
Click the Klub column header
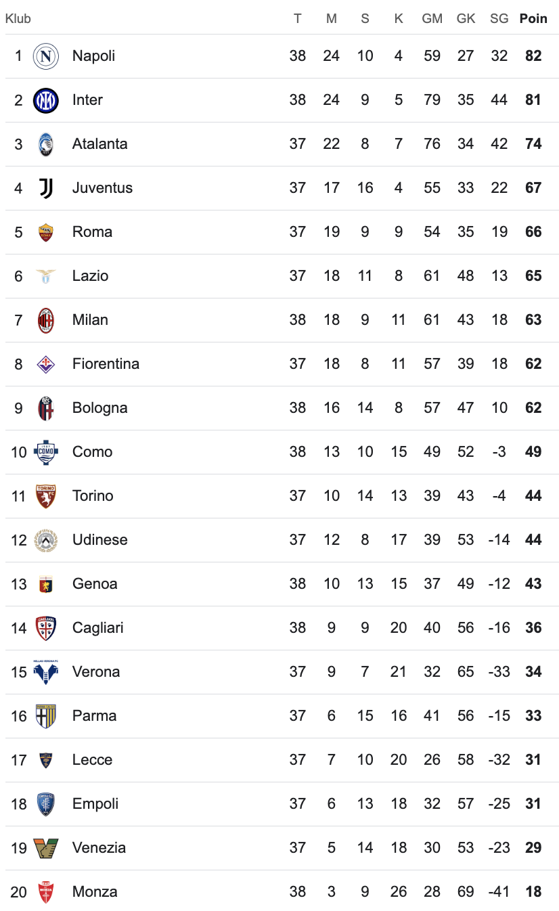[18, 19]
